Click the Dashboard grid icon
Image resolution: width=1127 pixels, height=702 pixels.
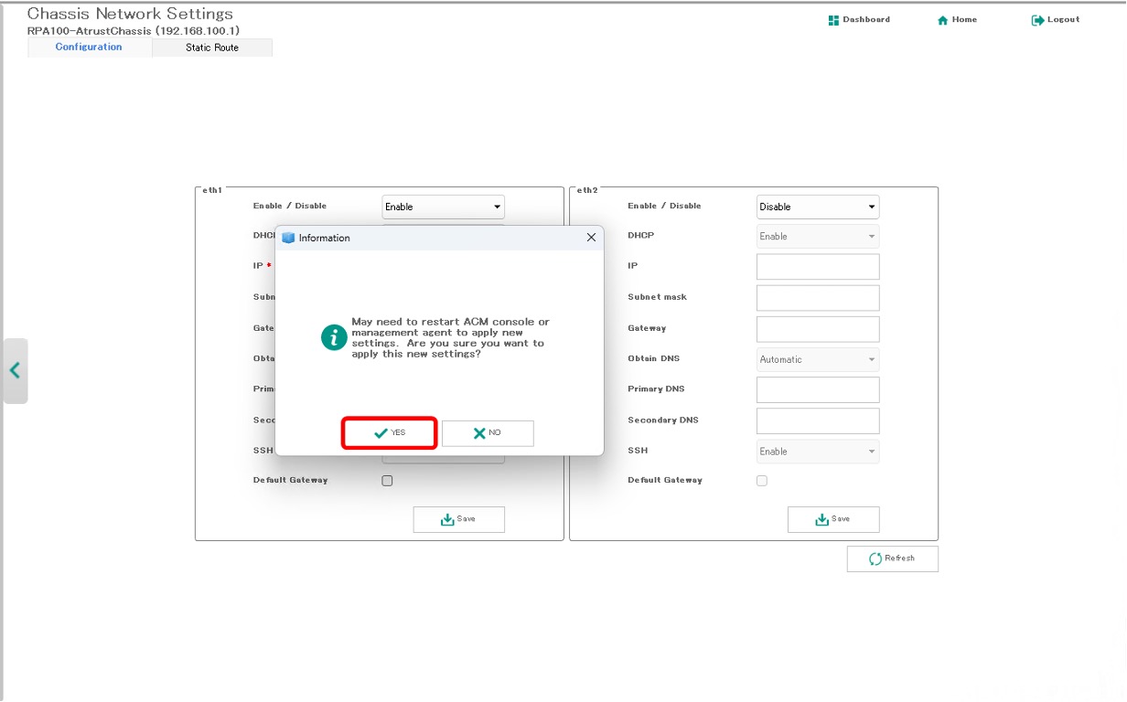coord(833,20)
